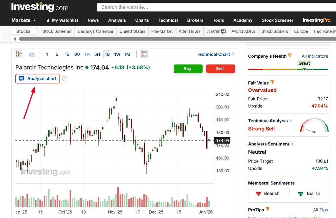This screenshot has height=218, width=336.
Task: Select the candlestick chart type icon
Action: point(19,54)
